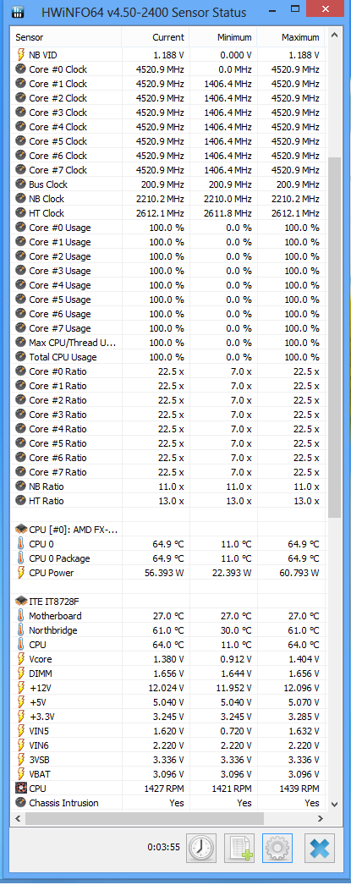Click the horizontal scrollbar left arrow
351x885 pixels.
[18, 818]
